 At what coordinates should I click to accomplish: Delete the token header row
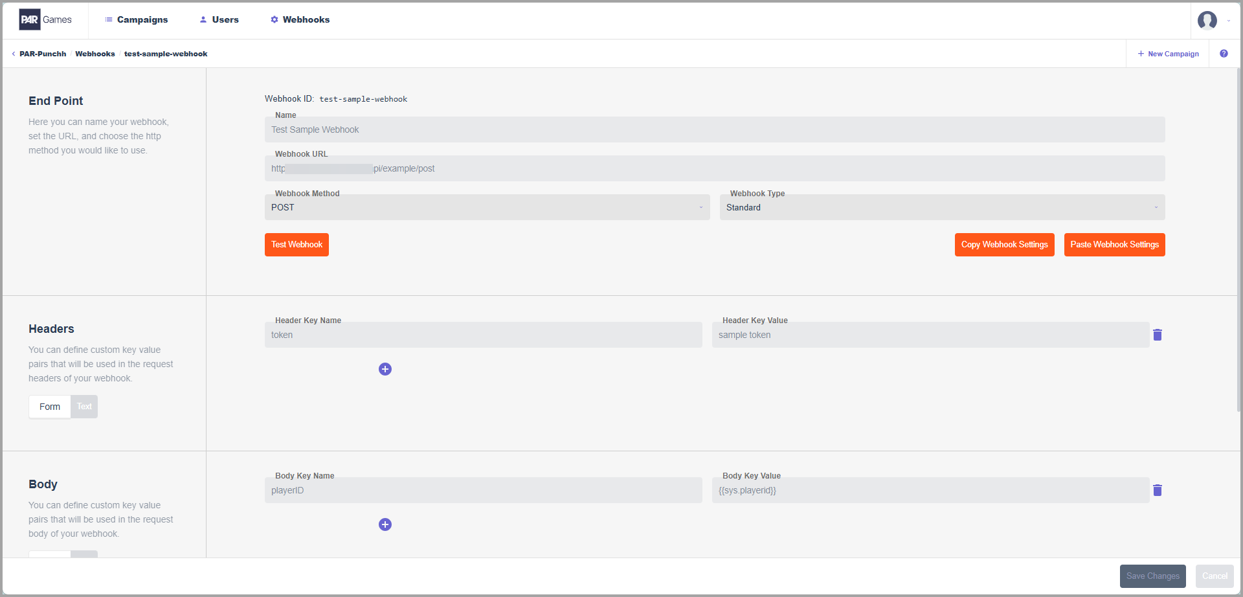[1158, 335]
